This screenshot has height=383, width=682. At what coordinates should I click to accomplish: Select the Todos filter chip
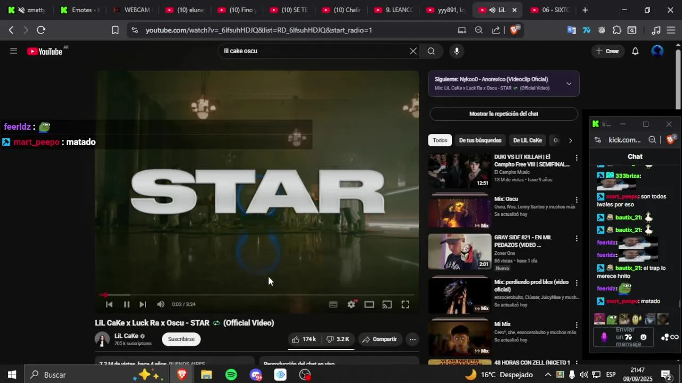(x=440, y=140)
